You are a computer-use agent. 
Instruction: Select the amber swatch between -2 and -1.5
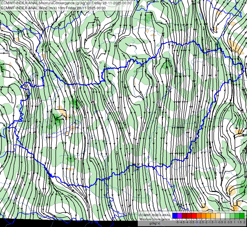[x=208, y=216]
